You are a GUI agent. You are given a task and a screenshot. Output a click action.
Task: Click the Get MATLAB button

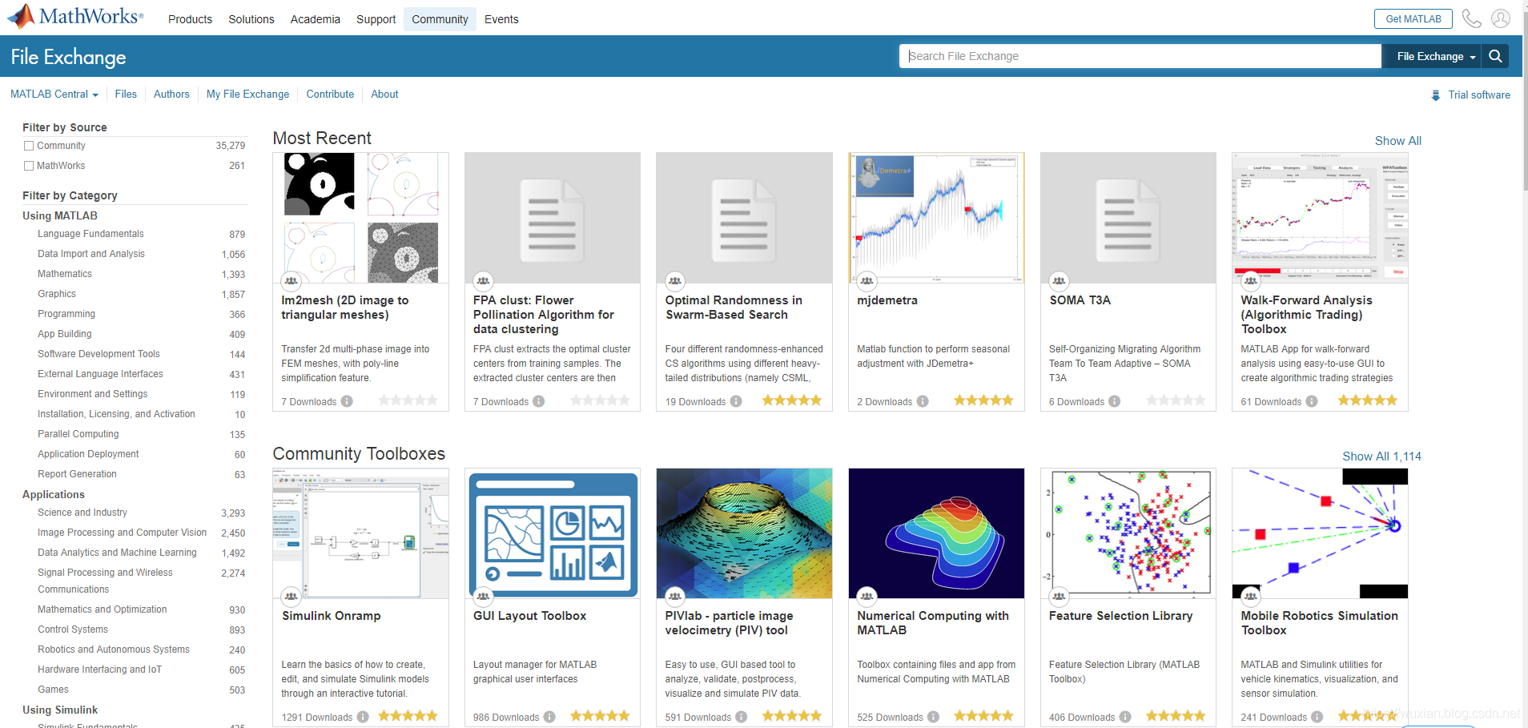pyautogui.click(x=1413, y=18)
